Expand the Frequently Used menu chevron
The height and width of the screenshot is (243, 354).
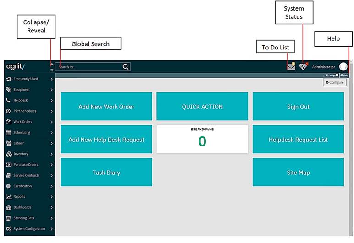pos(51,79)
